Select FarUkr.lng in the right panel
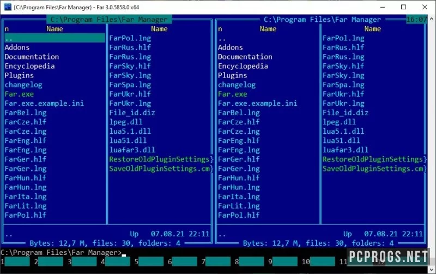Screen dimensions: 436x274 (343, 103)
